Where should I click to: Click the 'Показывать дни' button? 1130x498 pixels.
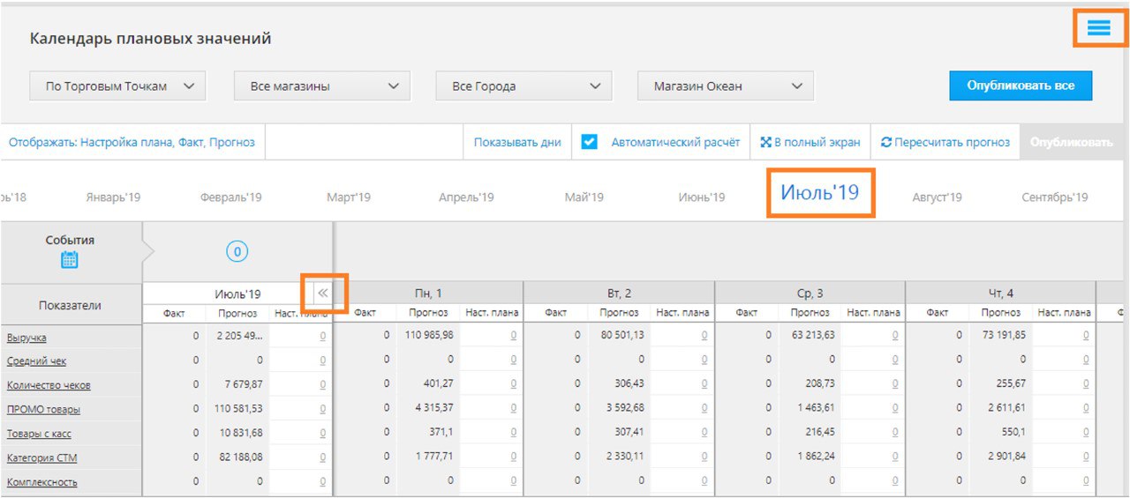517,143
